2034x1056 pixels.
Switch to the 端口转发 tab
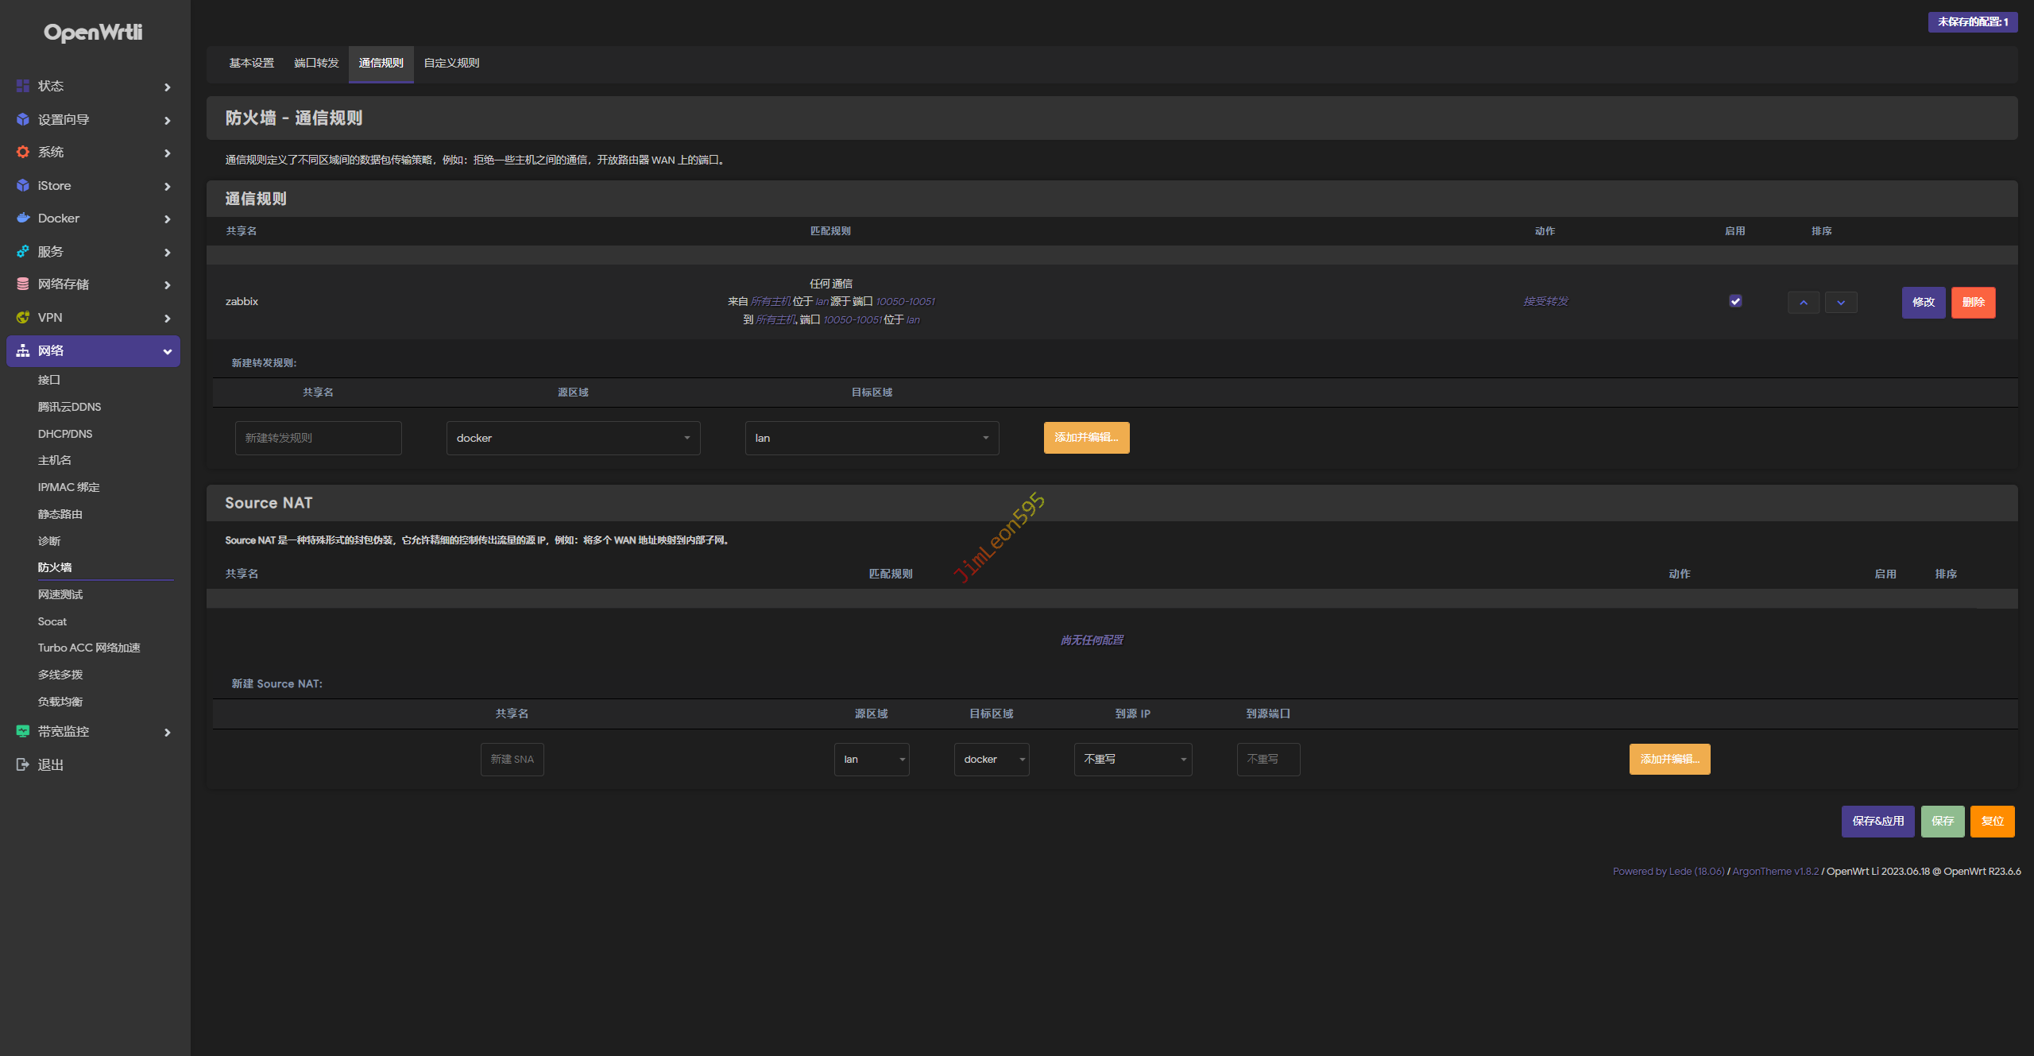tap(316, 63)
